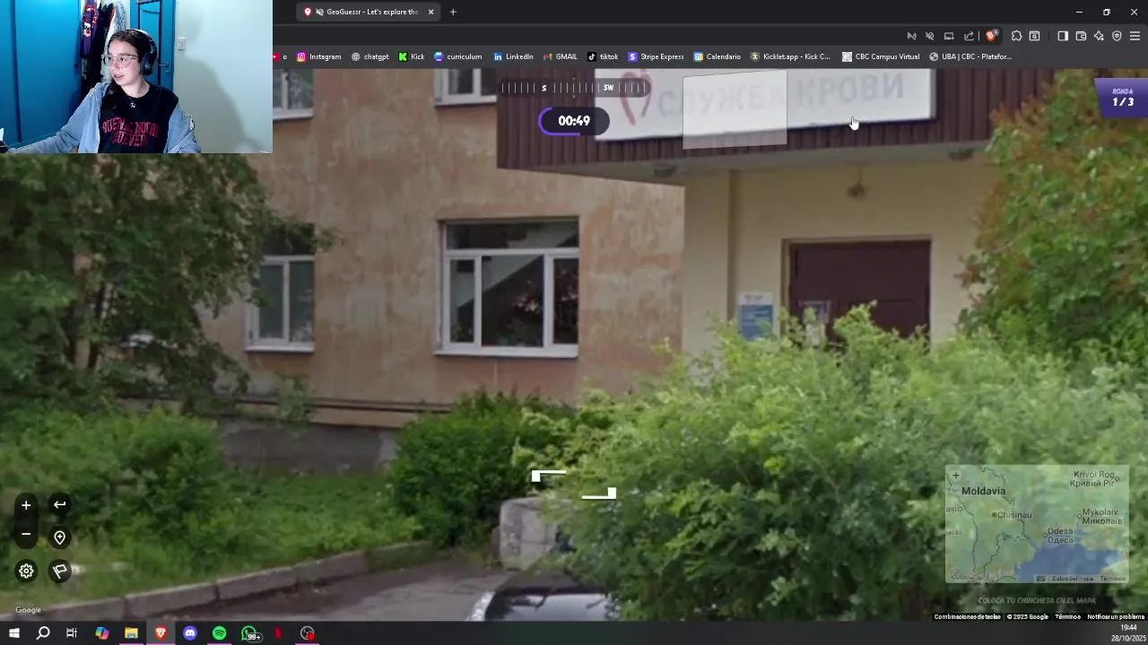
Task: Click the compass heading bar
Action: (574, 88)
